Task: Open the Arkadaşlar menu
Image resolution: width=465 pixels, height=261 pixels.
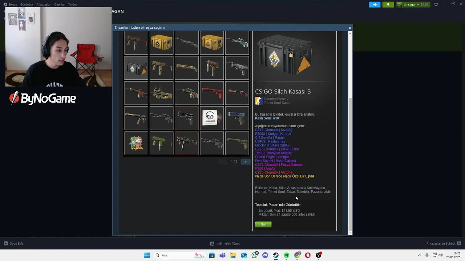Action: pyautogui.click(x=44, y=4)
